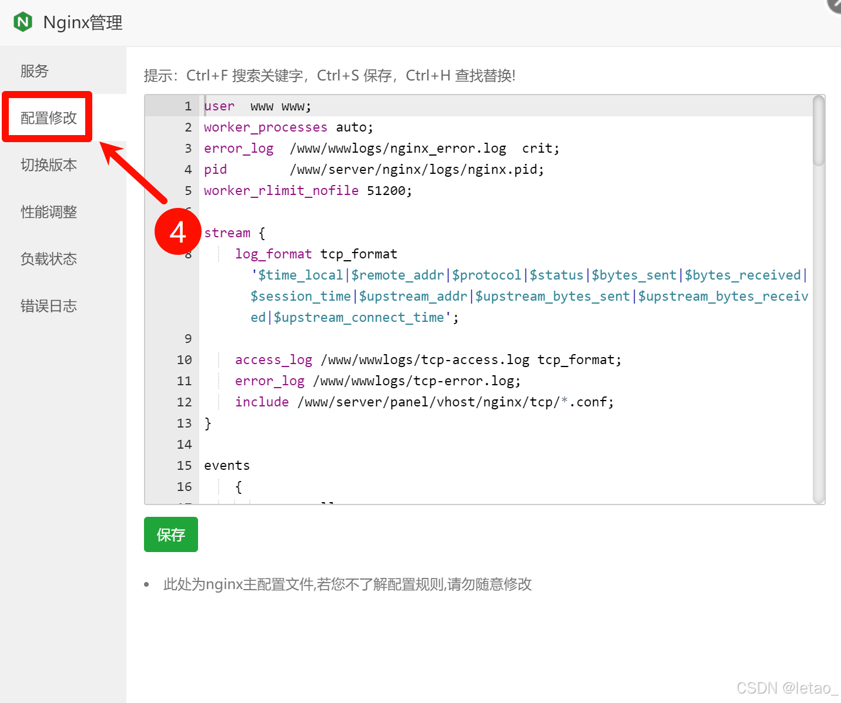Screen dimensions: 841x703
Task: Click the opening brace on line 16
Action: coord(239,487)
